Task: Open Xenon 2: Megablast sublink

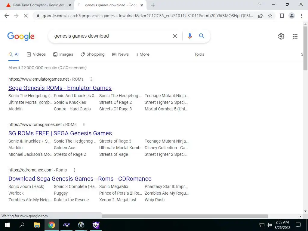Action: pos(118,200)
